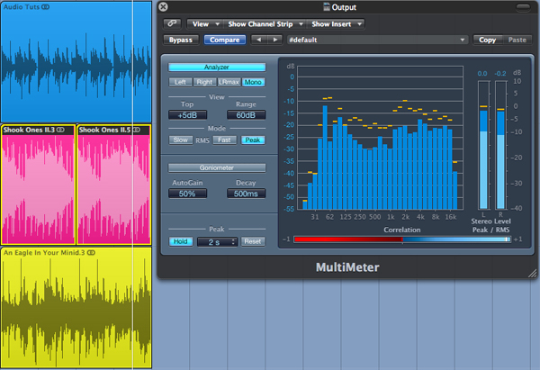Select Left analyzer channel
The height and width of the screenshot is (370, 540).
180,82
